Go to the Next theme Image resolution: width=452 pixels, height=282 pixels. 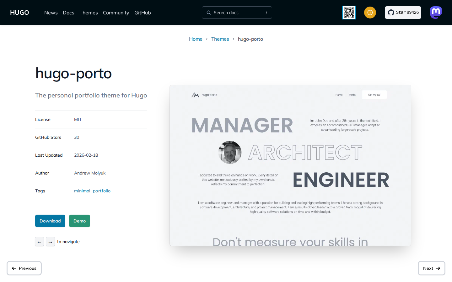(432, 268)
